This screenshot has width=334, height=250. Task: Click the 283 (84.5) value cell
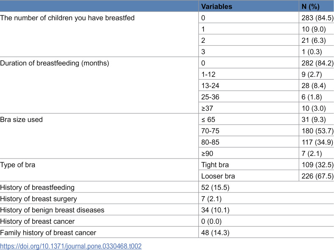point(317,18)
